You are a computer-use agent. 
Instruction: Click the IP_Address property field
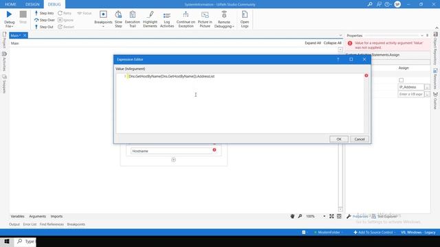click(411, 87)
